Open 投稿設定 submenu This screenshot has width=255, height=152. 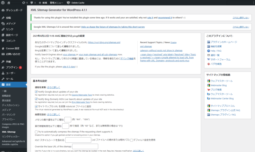pos(6,96)
